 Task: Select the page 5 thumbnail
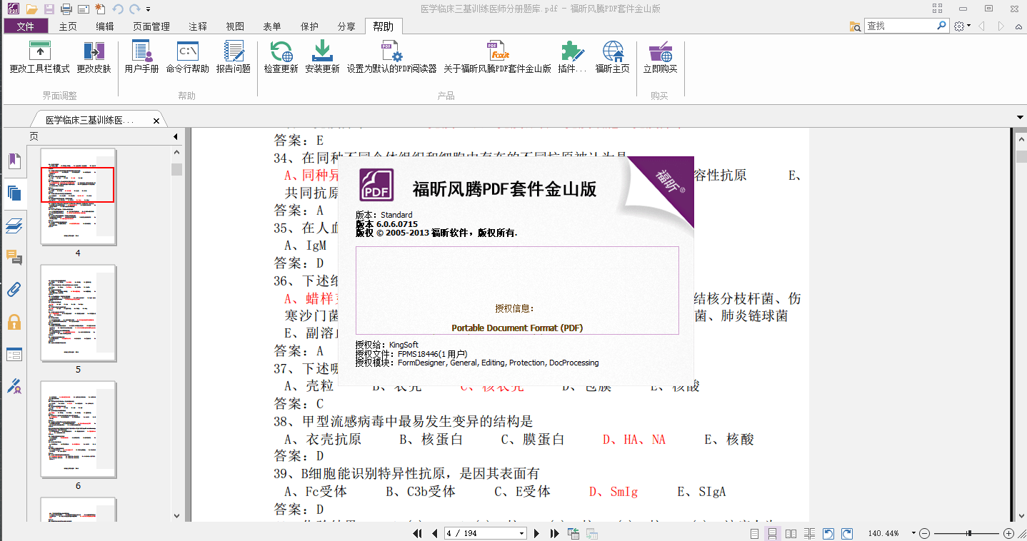77,313
